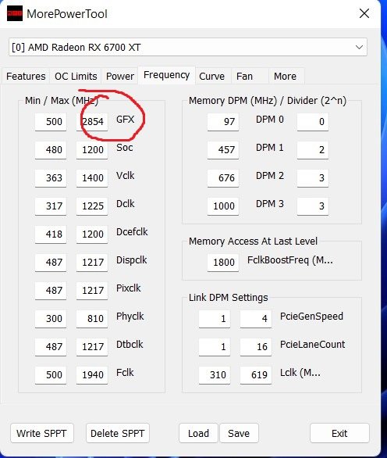Click the Pixclk minimum field 487
Screen dimensions: 387x458
(51, 290)
